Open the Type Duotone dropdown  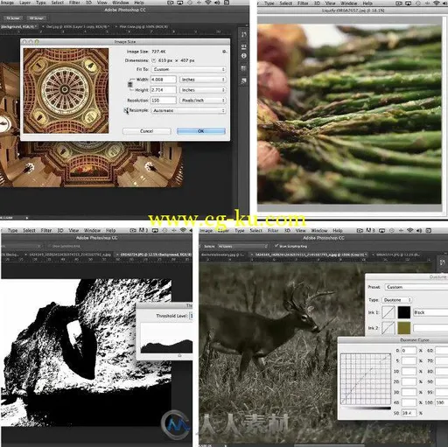click(396, 300)
